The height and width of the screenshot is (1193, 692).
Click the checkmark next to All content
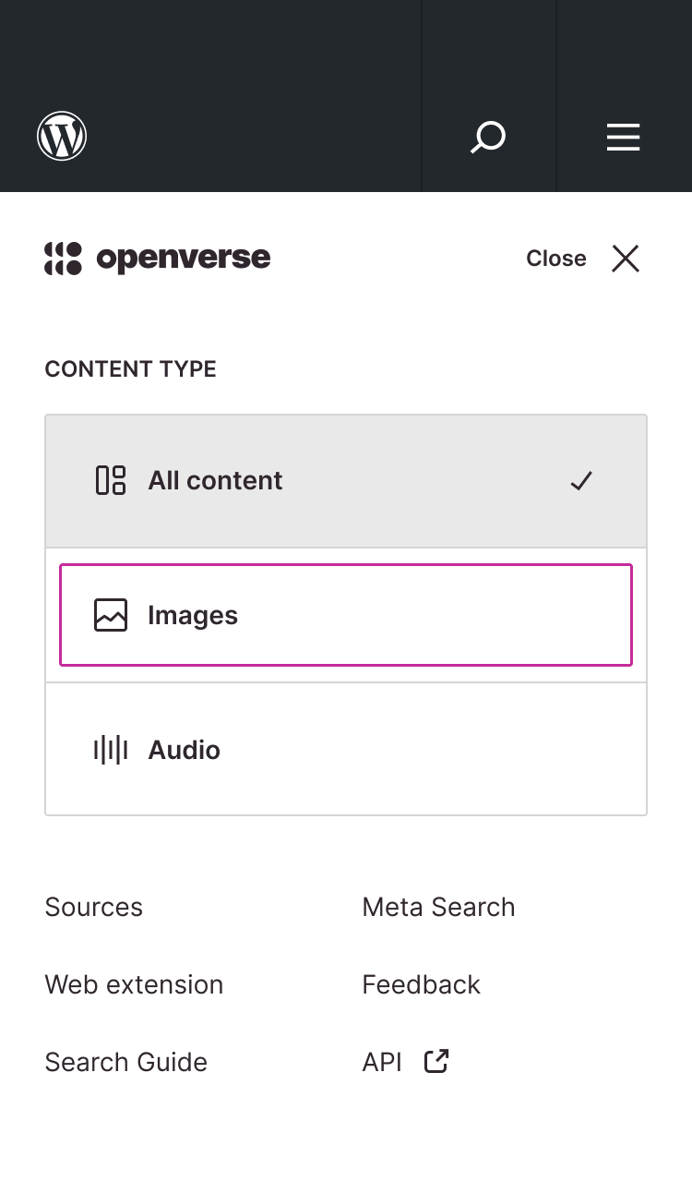coord(581,480)
